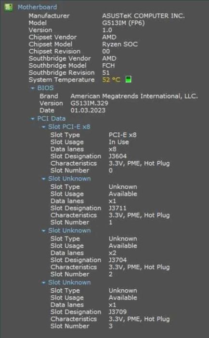The height and width of the screenshot is (338, 209).
Task: Select Slot Designation 'J3604'
Action: [118, 156]
